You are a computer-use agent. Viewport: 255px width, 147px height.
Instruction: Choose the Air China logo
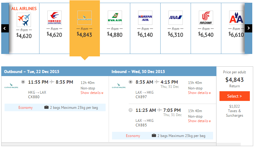pos(206,18)
